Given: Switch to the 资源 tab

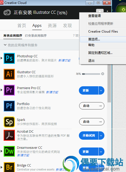Looking at the screenshot, I should point(52,26).
